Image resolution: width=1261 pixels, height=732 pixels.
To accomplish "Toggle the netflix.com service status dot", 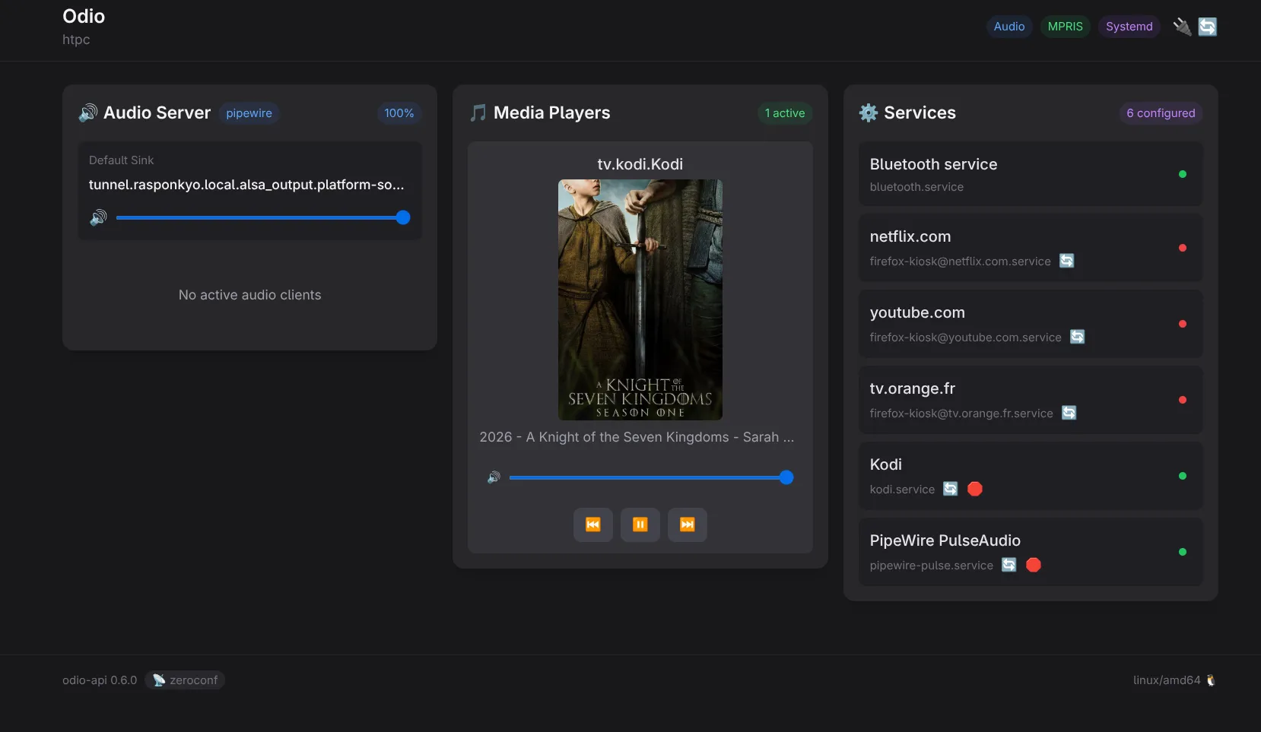I will 1183,249.
